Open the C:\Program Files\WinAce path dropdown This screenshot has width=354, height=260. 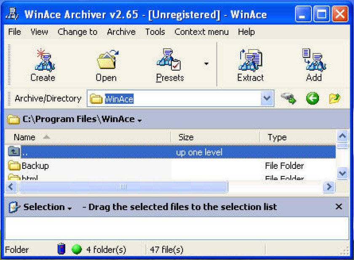140,121
